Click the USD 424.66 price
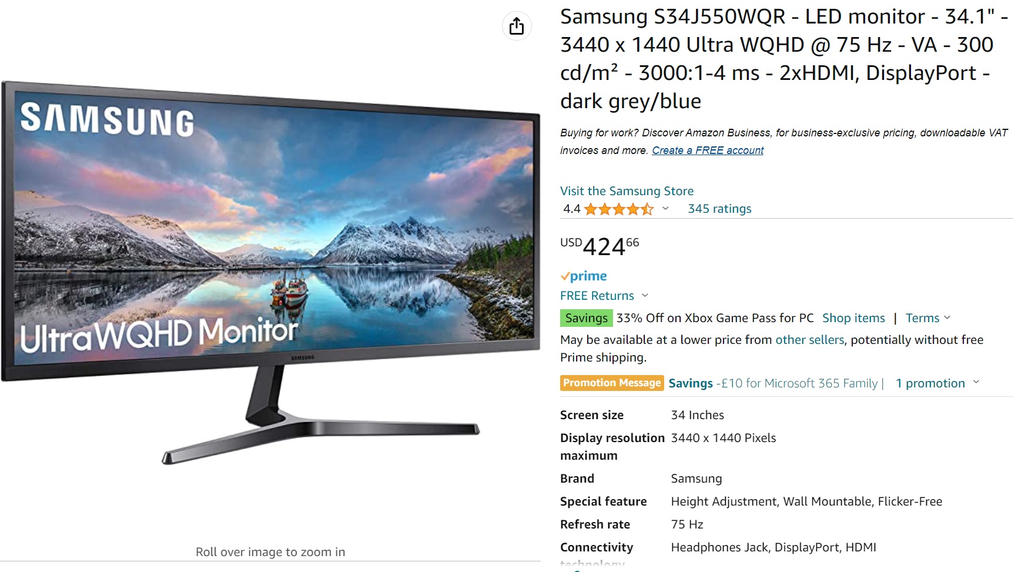 click(x=600, y=246)
